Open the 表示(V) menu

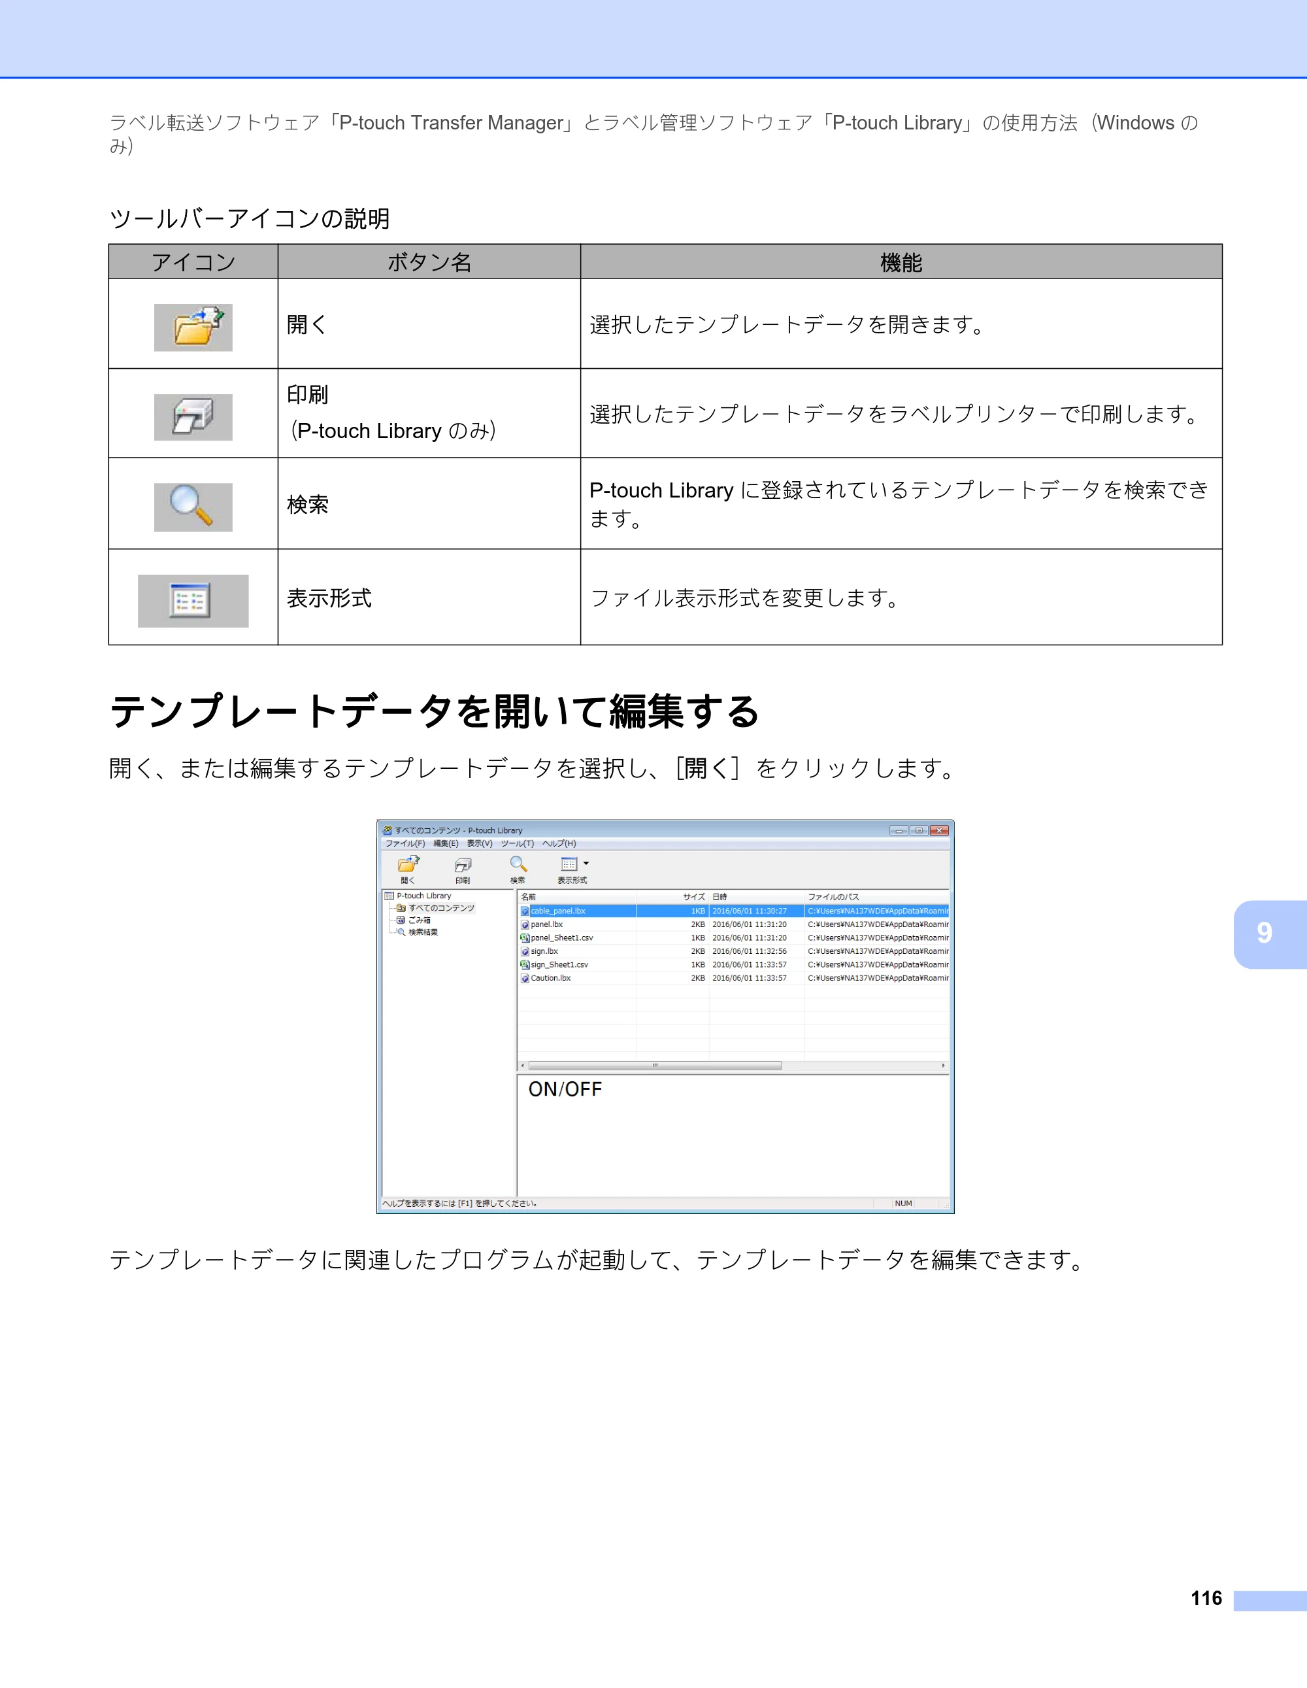click(x=479, y=843)
